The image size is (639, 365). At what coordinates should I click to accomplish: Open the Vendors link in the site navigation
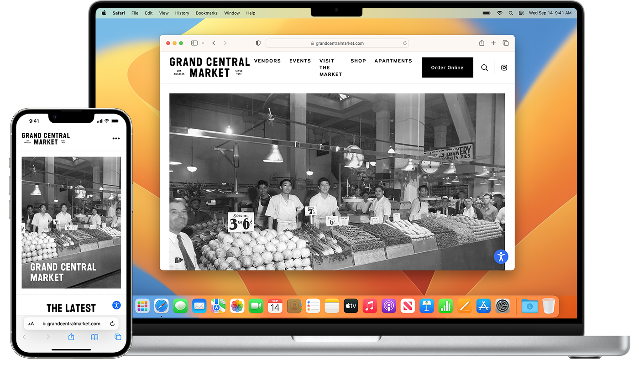[267, 61]
